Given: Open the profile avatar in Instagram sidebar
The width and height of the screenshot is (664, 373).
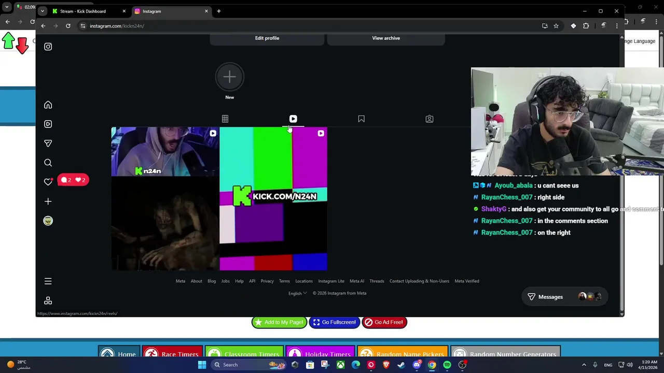Looking at the screenshot, I should pyautogui.click(x=48, y=221).
